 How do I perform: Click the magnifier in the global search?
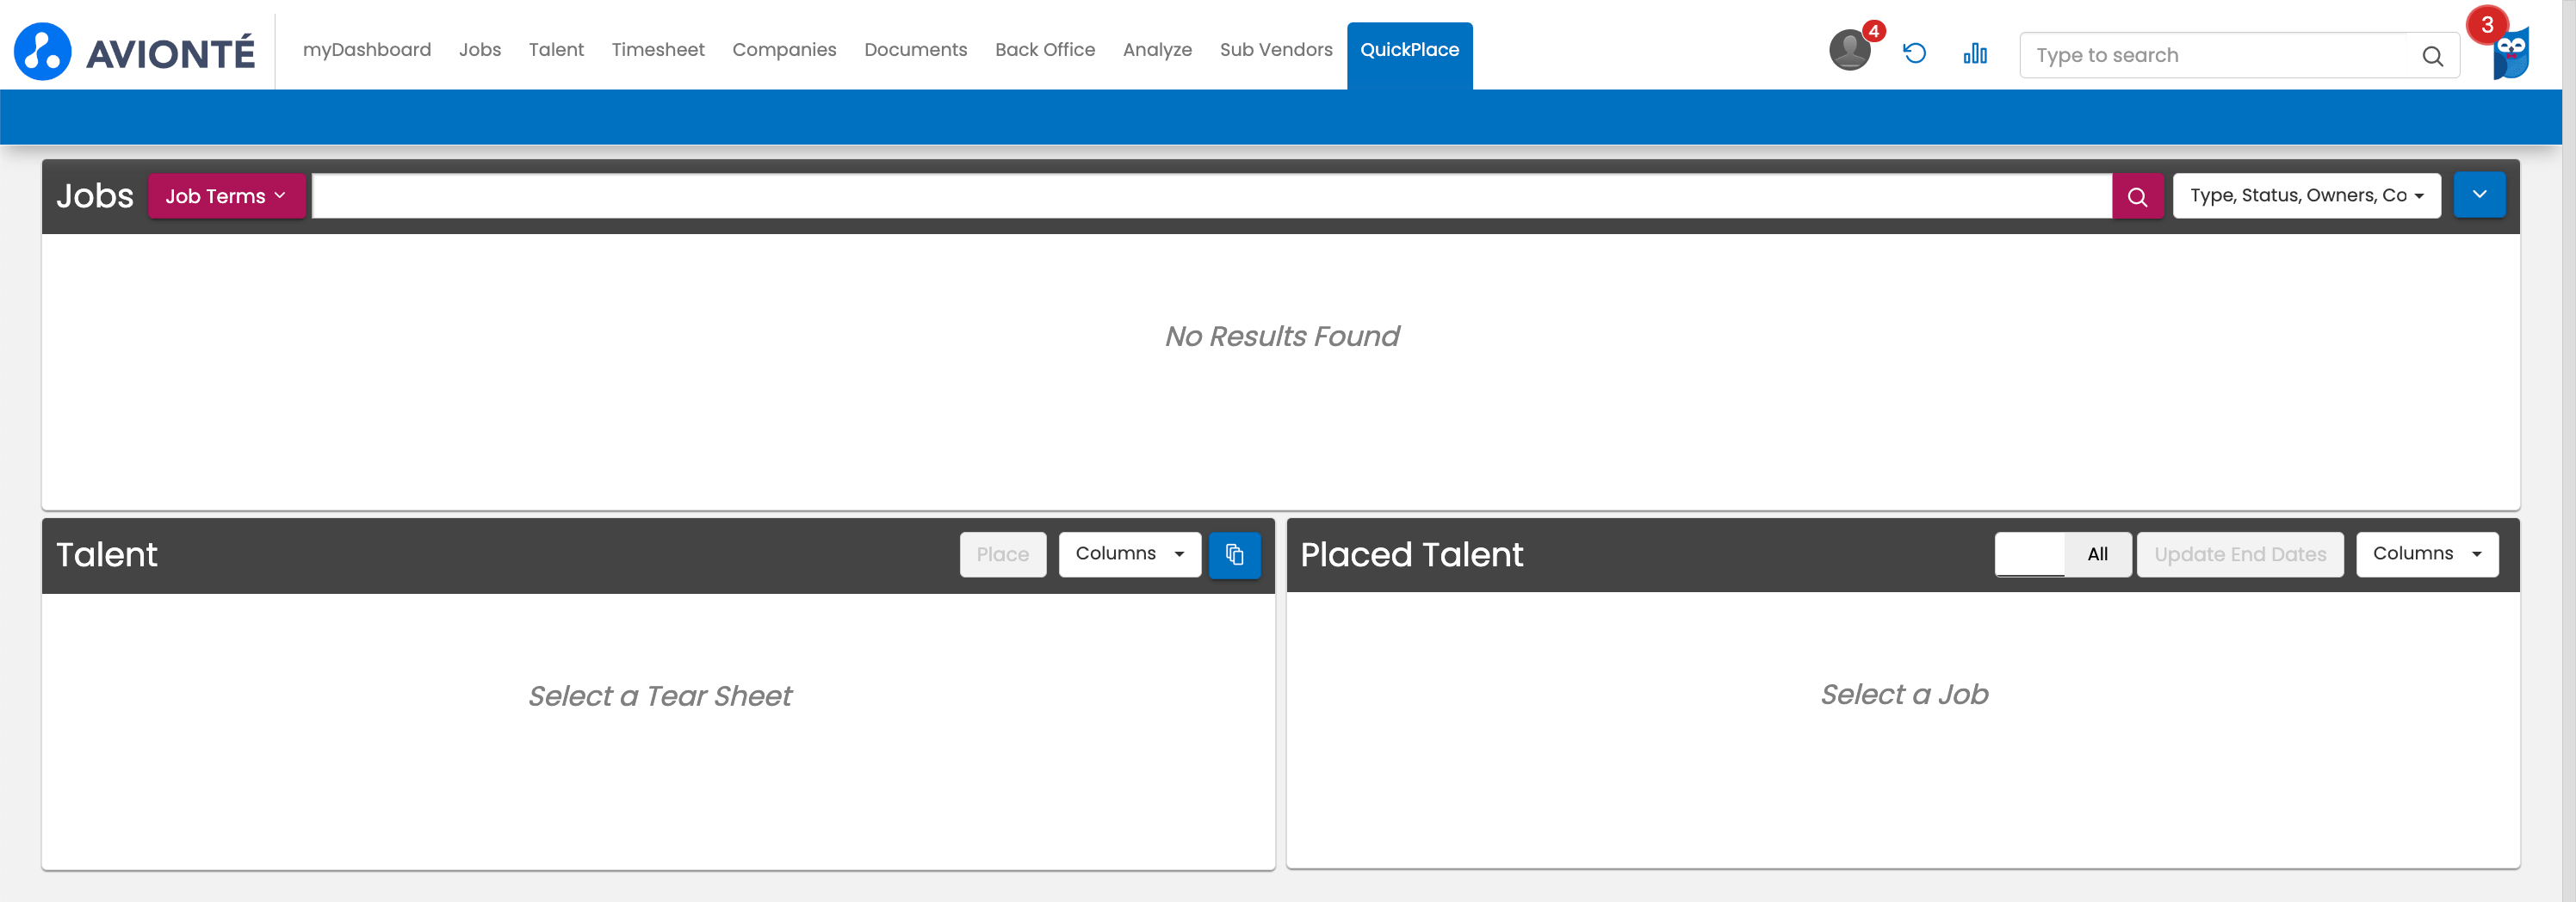click(2432, 56)
